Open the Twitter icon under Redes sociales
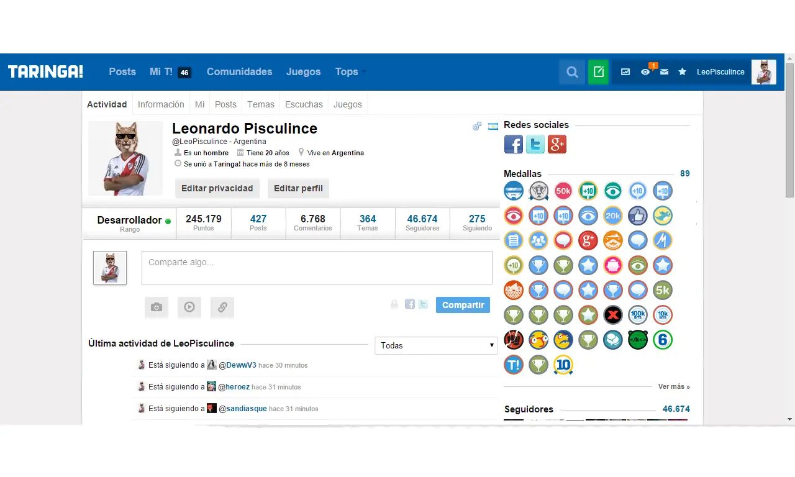The width and height of the screenshot is (795, 477). pos(535,144)
